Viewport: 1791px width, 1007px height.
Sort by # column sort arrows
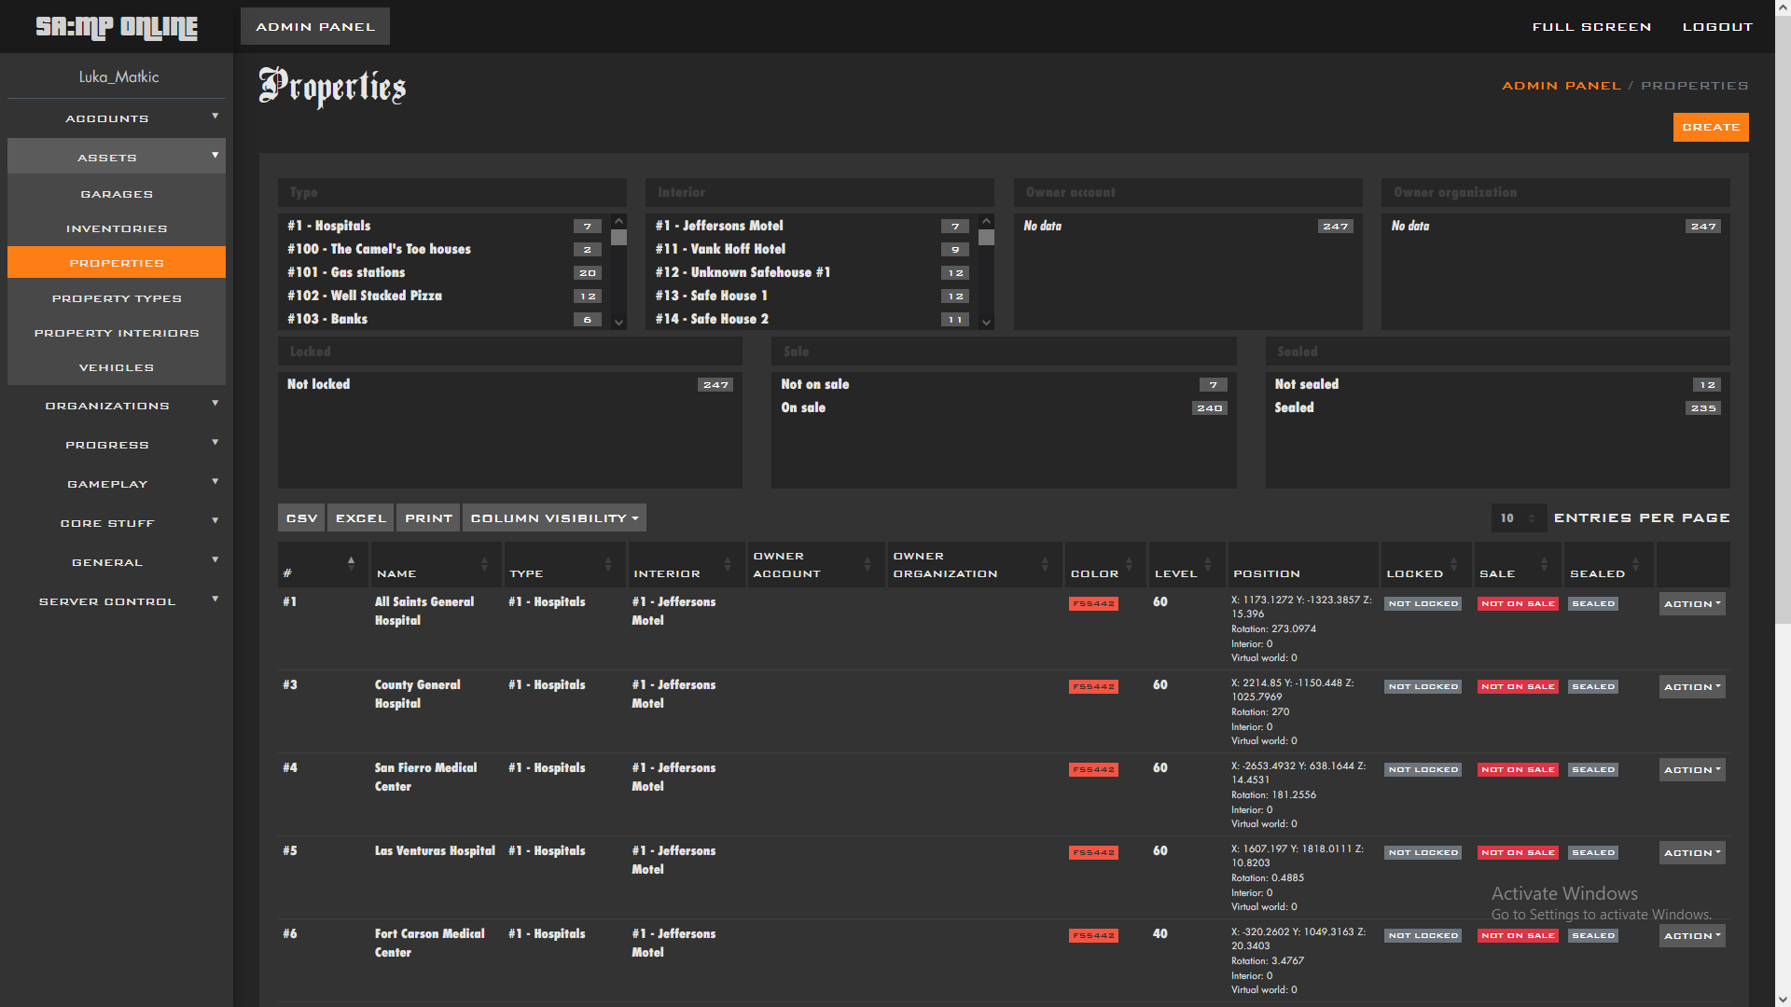click(351, 562)
